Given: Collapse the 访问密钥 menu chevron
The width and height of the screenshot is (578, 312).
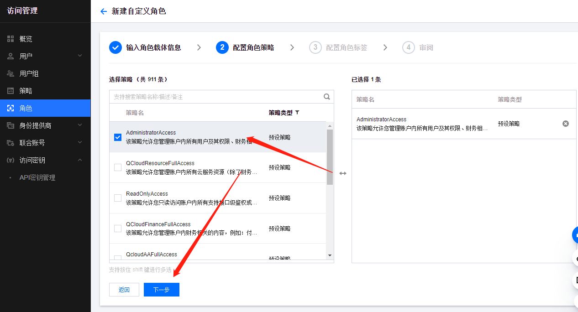Looking at the screenshot, I should click(80, 160).
